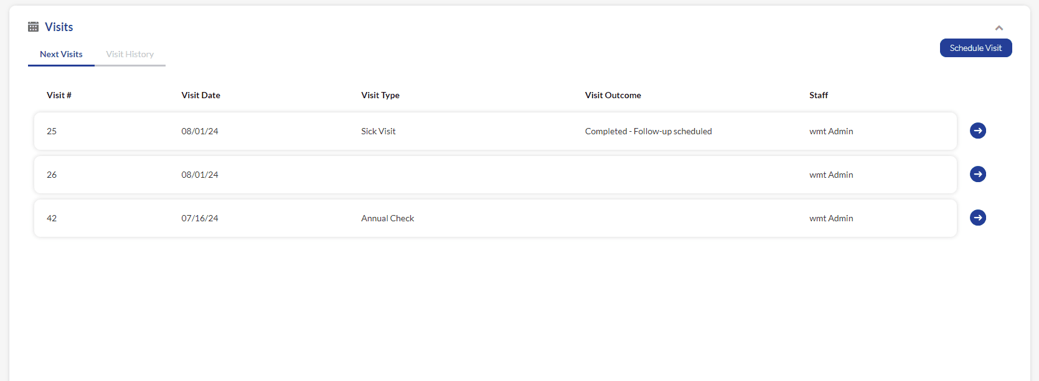Click the Annual Check type cell

pos(387,218)
